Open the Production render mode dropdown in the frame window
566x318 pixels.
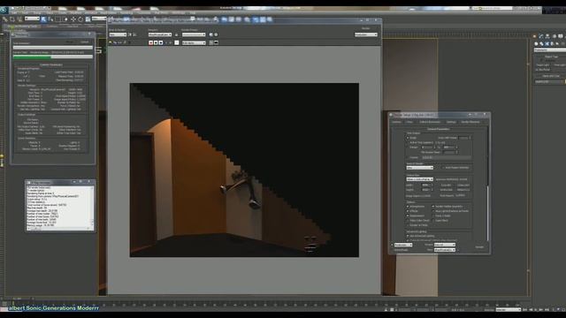click(365, 34)
